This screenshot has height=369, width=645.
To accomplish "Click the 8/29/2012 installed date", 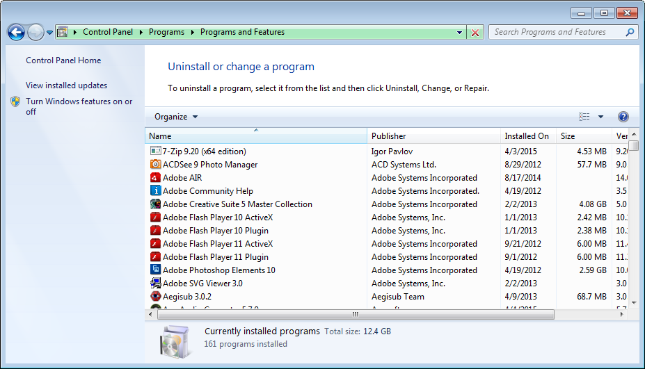I will 523,165.
